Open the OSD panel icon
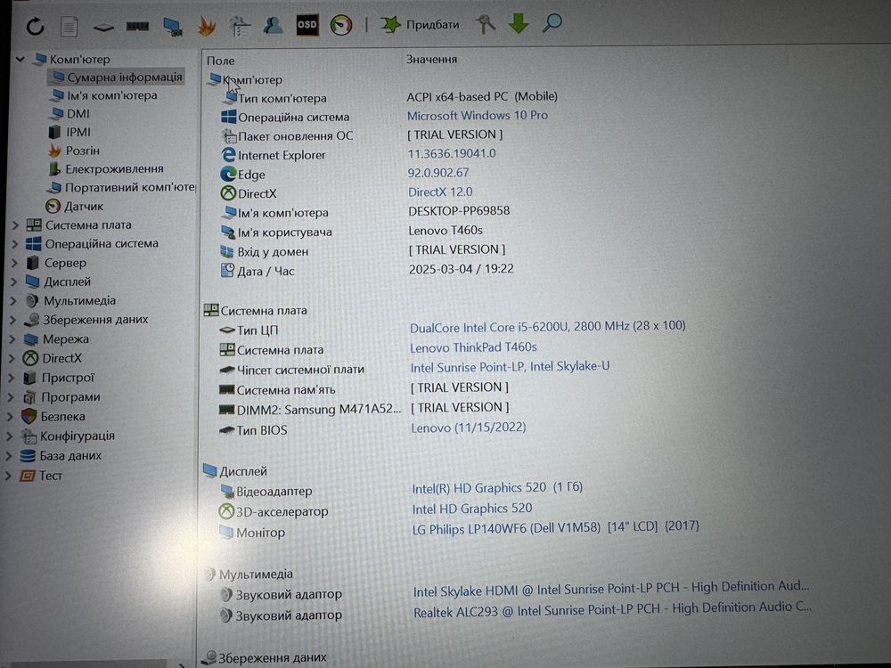Image resolution: width=891 pixels, height=668 pixels. (307, 25)
